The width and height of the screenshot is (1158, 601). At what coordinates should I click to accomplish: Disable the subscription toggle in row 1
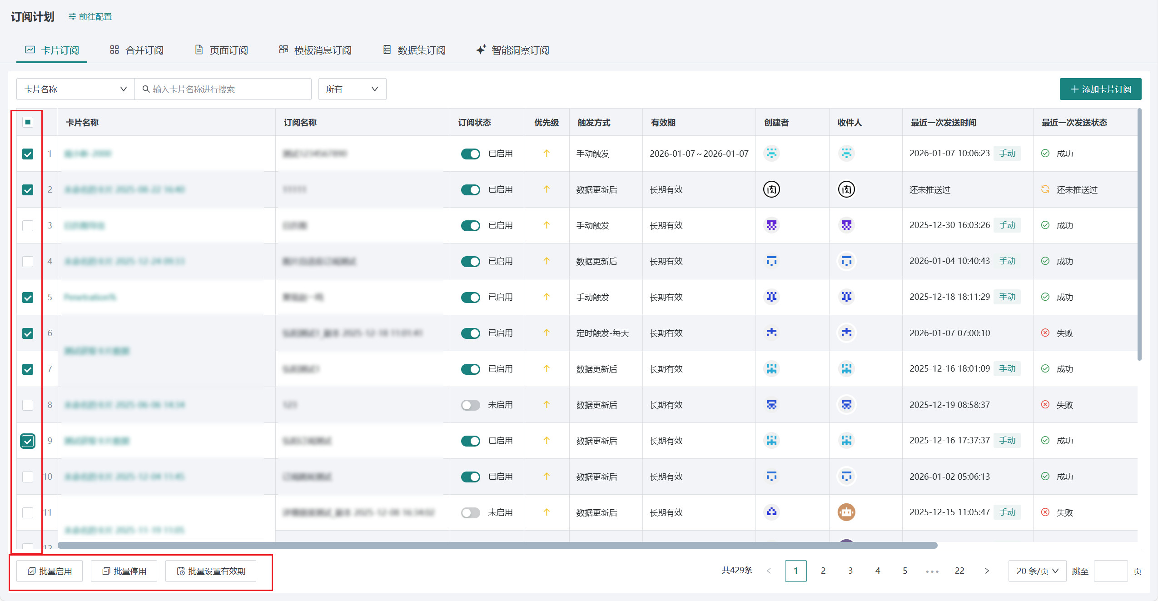470,154
